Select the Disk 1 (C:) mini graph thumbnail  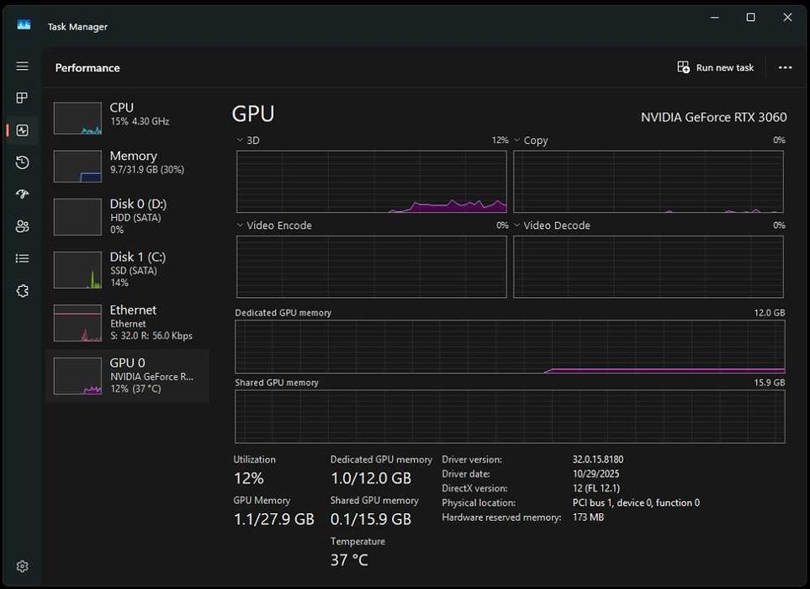77,270
